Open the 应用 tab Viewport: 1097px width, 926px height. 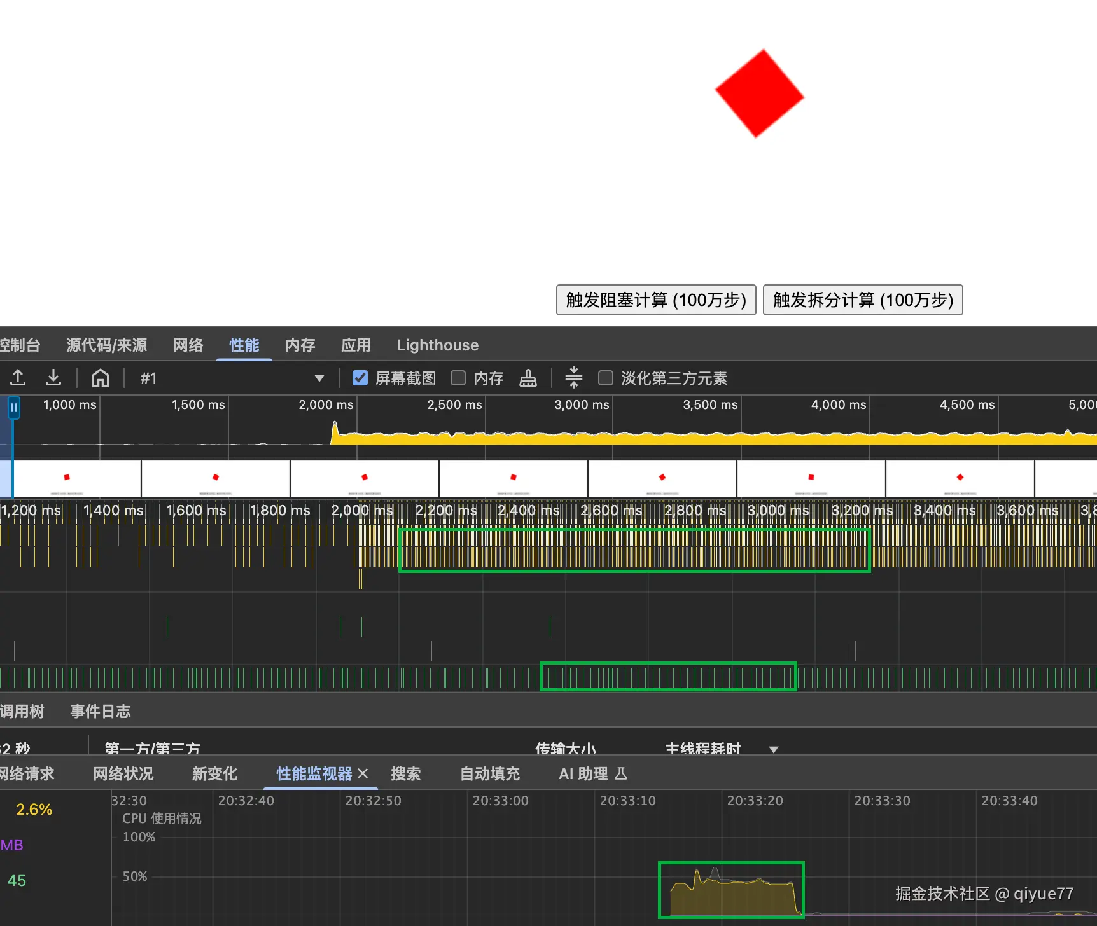point(356,345)
